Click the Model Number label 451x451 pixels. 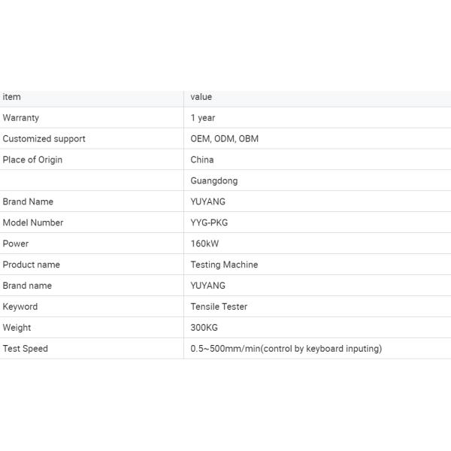tap(33, 223)
